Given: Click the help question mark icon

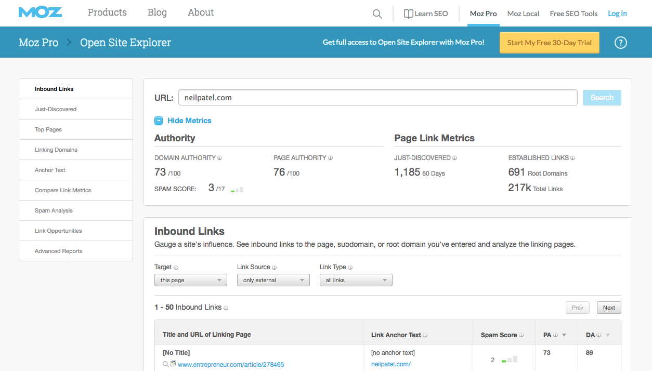Looking at the screenshot, I should point(620,43).
